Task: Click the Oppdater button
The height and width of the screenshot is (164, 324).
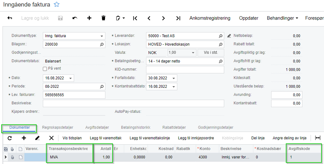Action: pos(248,18)
